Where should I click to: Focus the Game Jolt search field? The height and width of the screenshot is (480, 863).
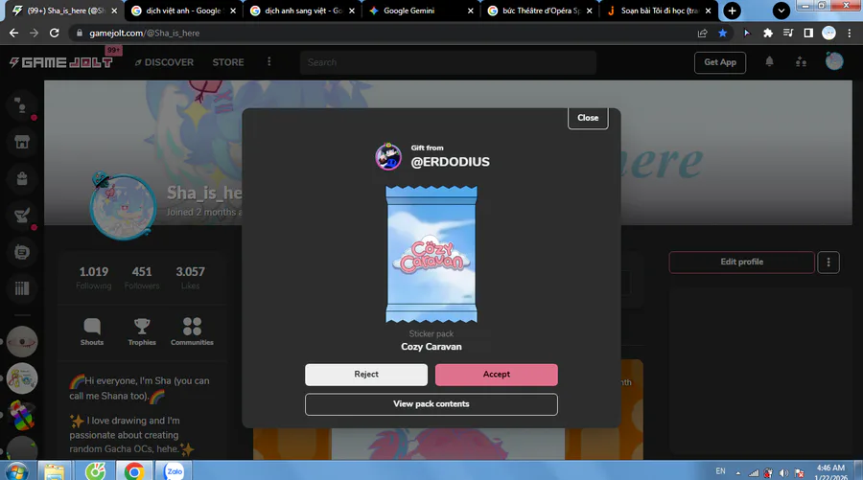(x=448, y=62)
